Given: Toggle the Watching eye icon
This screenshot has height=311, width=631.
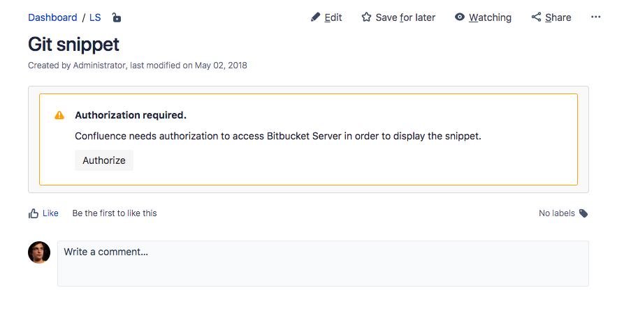Looking at the screenshot, I should (460, 17).
